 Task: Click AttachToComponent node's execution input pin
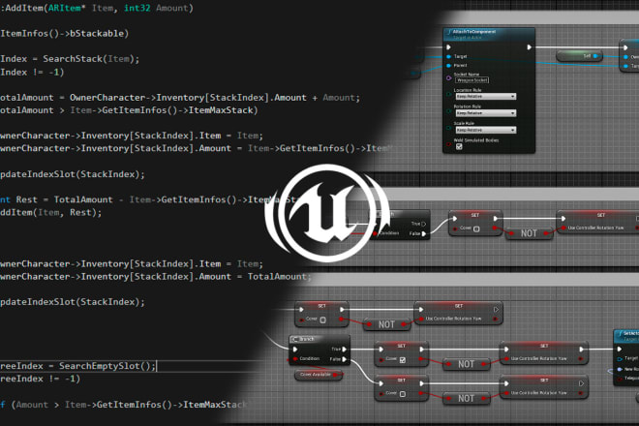pyautogui.click(x=448, y=47)
